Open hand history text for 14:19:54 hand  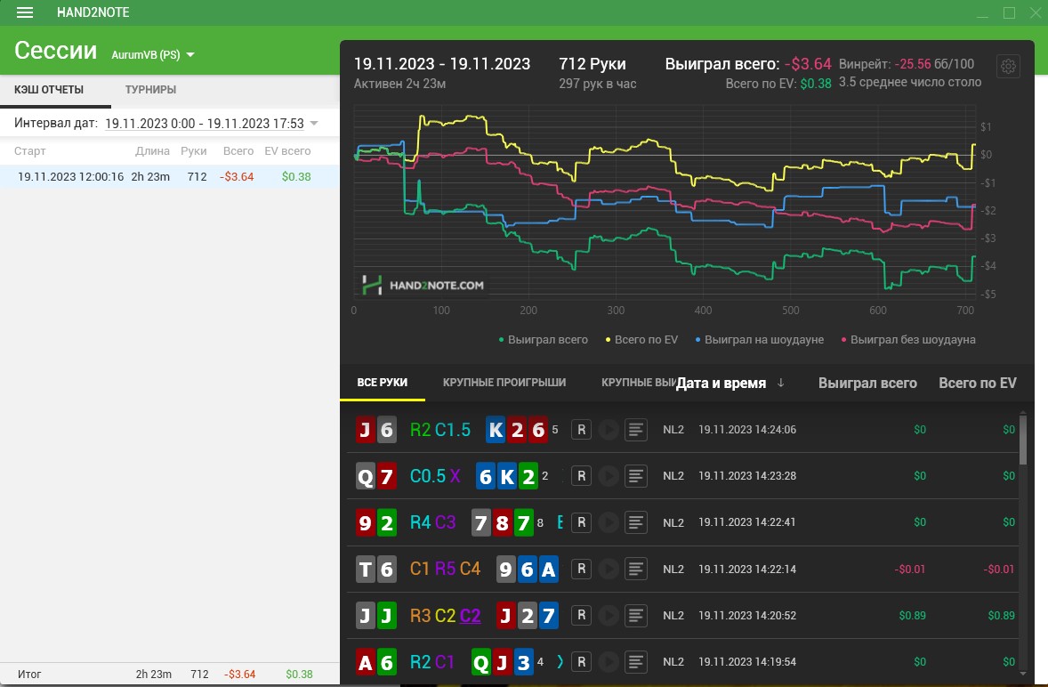point(635,661)
